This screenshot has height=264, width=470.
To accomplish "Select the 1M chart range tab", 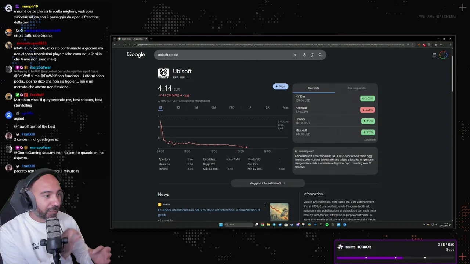I will click(196, 107).
